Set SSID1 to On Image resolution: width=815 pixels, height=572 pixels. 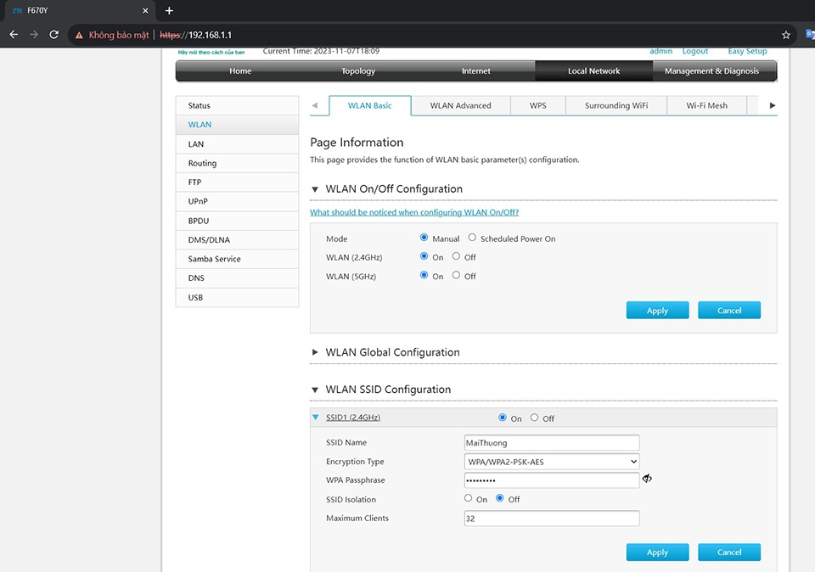coord(502,418)
